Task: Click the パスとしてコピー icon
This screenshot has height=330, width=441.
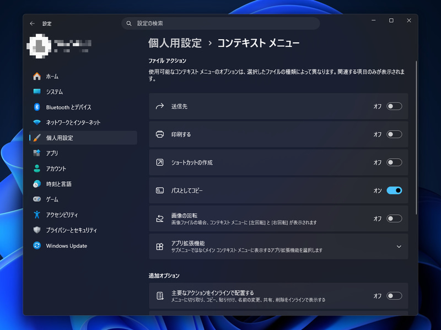Action: click(160, 191)
